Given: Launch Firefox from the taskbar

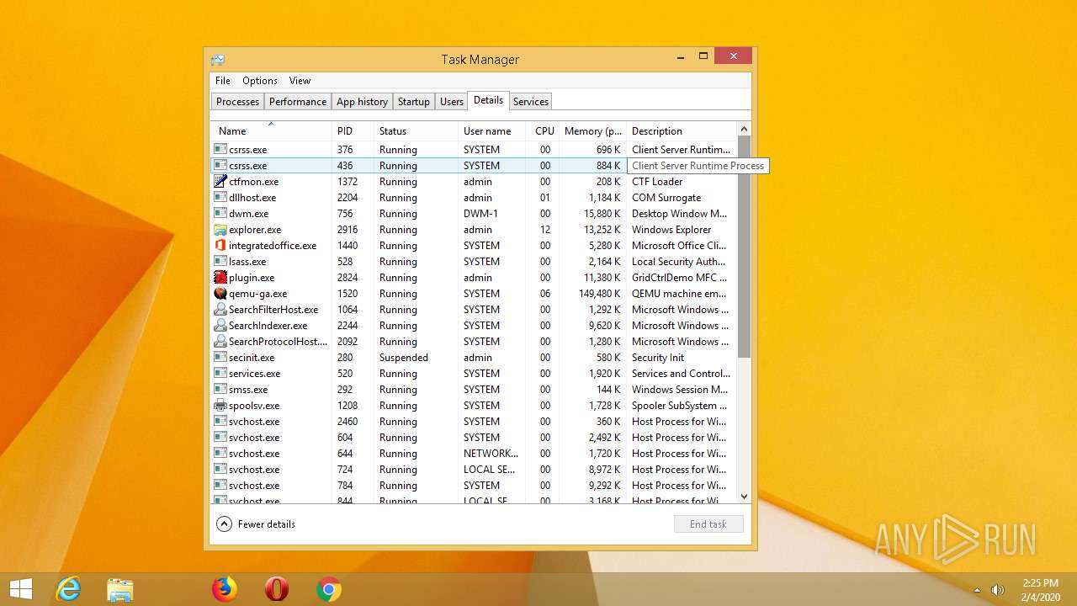Looking at the screenshot, I should [225, 590].
